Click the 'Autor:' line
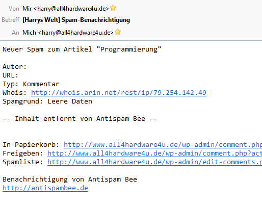262x205 pixels. (x=15, y=67)
